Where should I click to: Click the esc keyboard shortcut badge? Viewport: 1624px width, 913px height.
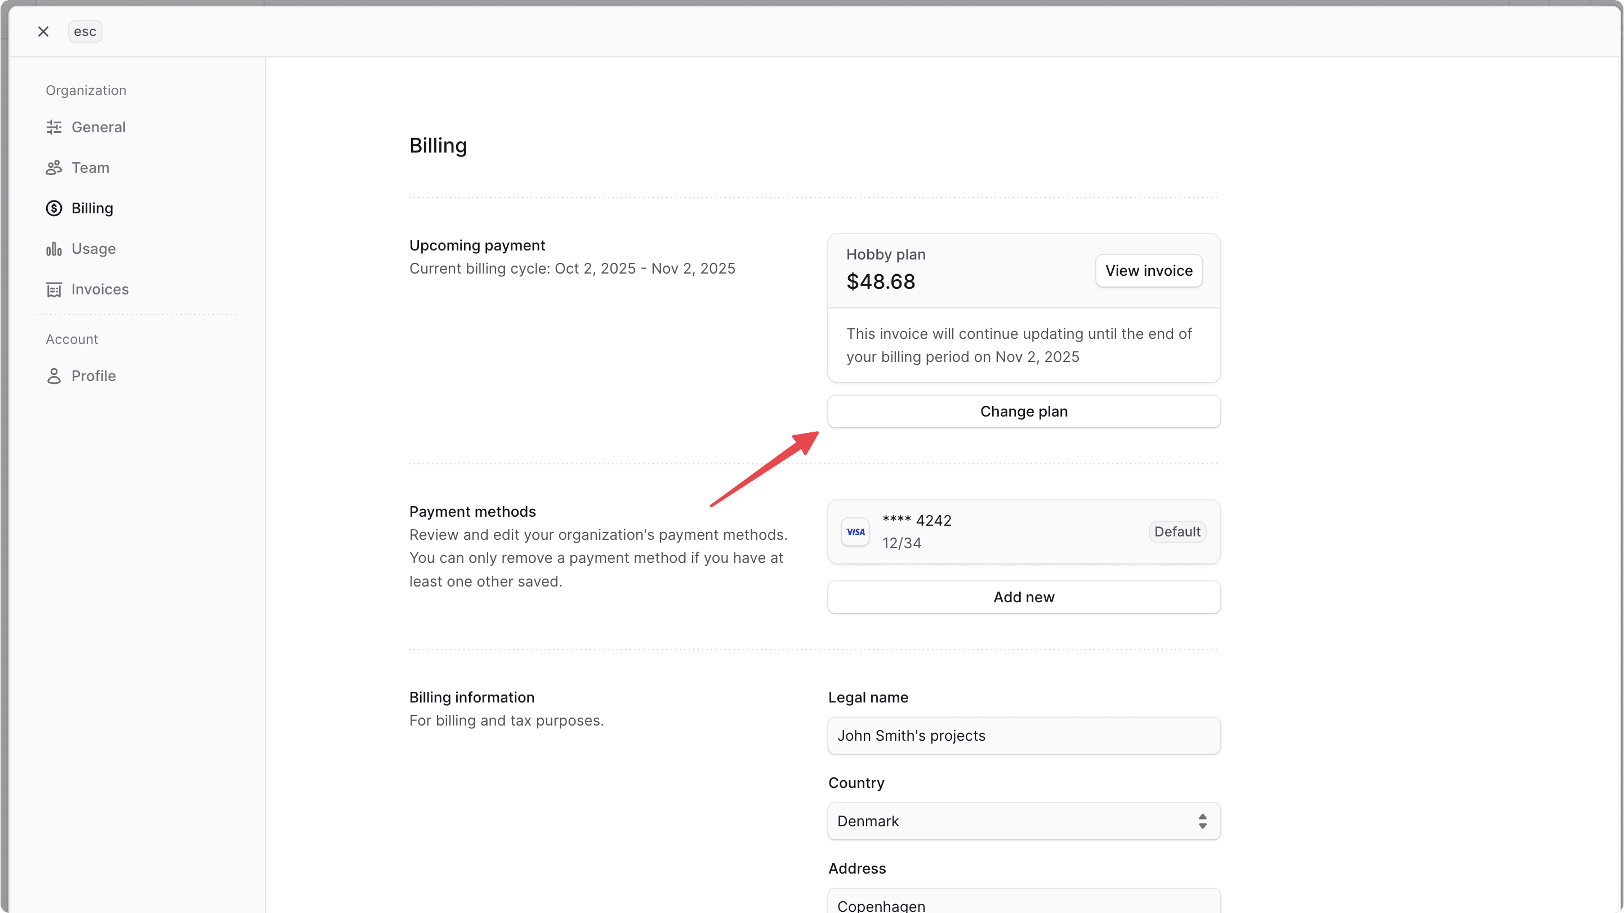click(84, 31)
